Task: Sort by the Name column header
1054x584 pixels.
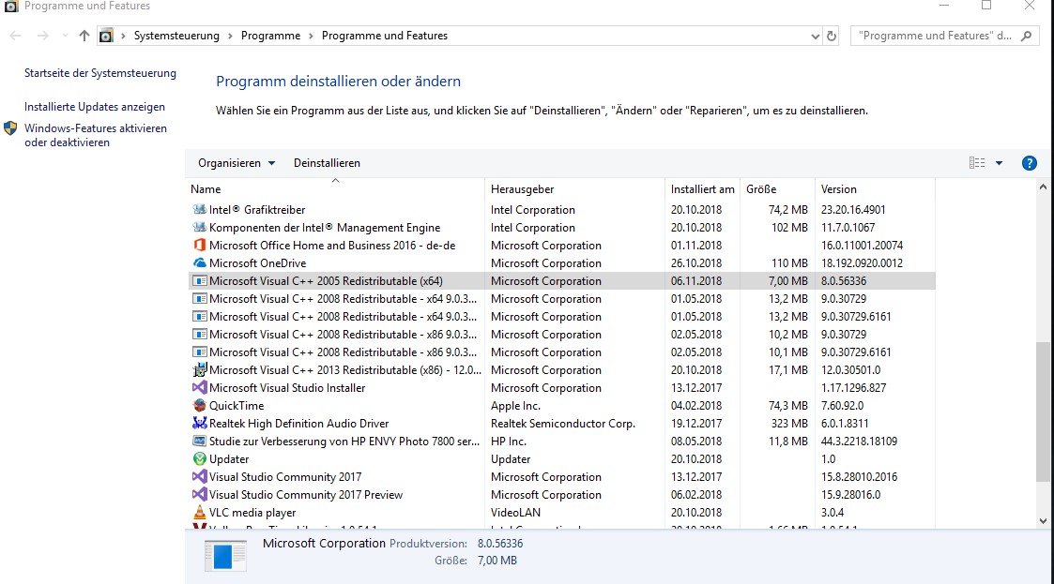Action: pos(335,189)
